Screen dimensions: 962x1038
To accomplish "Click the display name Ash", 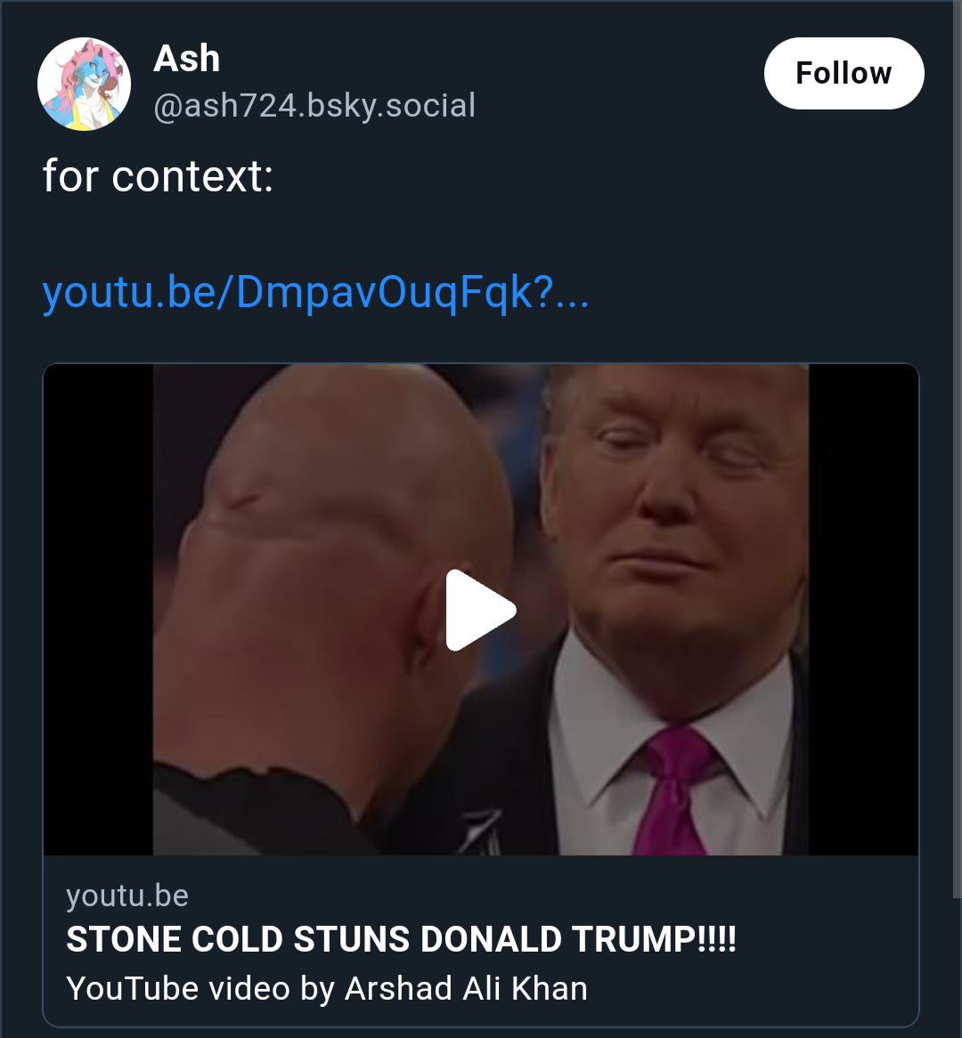I will pyautogui.click(x=187, y=58).
